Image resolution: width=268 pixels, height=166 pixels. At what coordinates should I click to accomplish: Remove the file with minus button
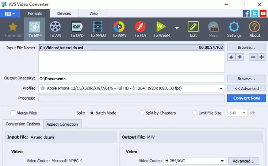(x=253, y=57)
